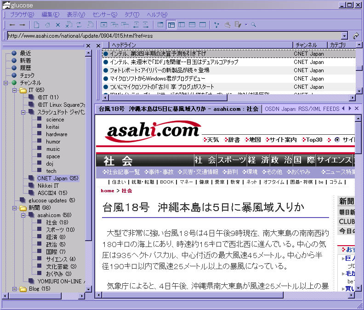Image resolution: width=364 pixels, height=310 pixels.
Task: Show next tabs with right arrow
Action: point(350,109)
